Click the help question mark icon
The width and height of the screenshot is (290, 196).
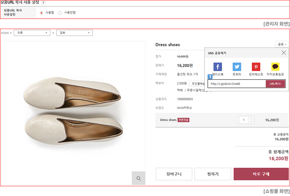pyautogui.click(x=43, y=3)
